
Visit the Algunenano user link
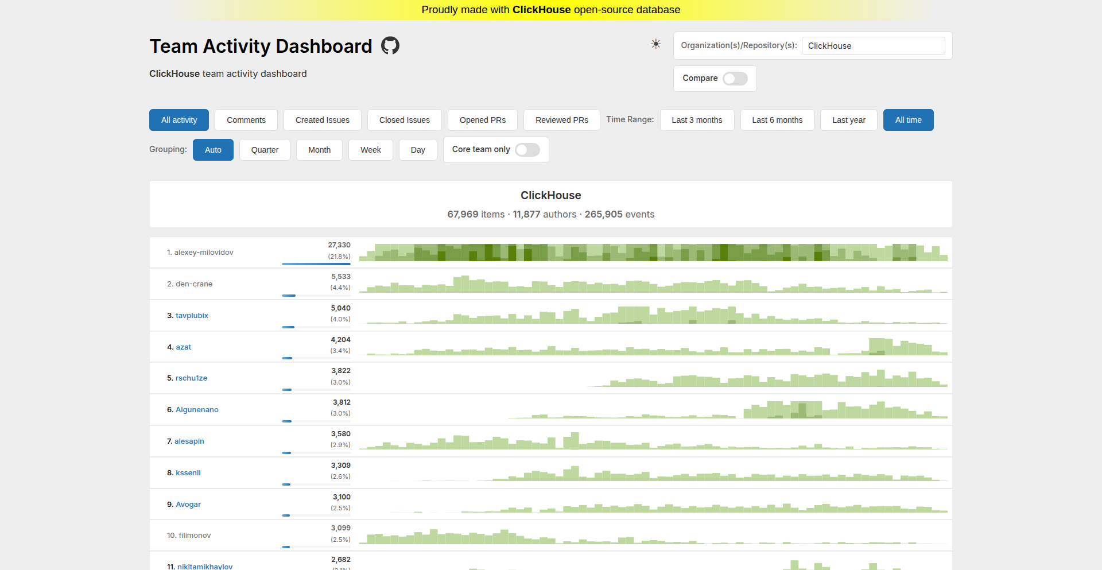[197, 409]
